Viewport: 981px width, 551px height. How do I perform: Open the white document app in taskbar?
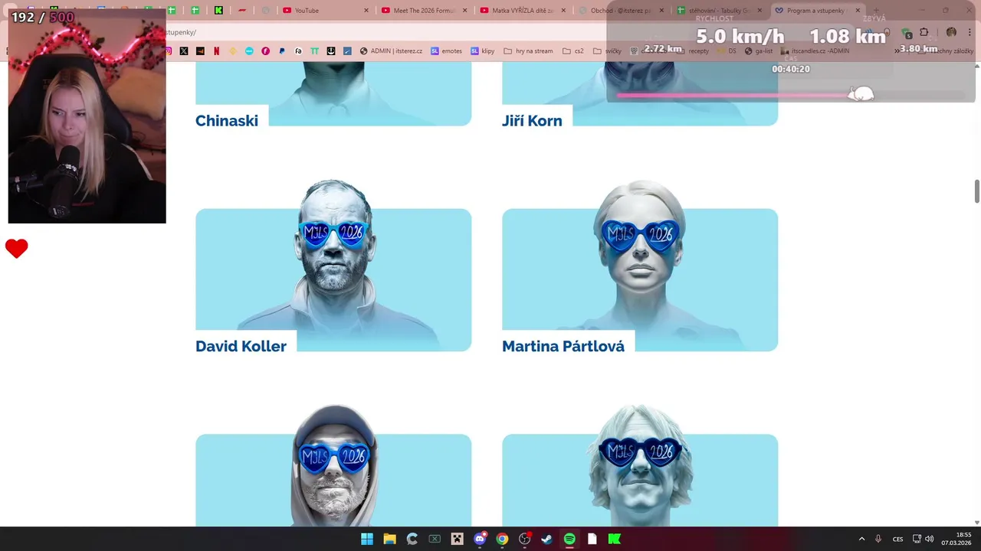click(592, 539)
